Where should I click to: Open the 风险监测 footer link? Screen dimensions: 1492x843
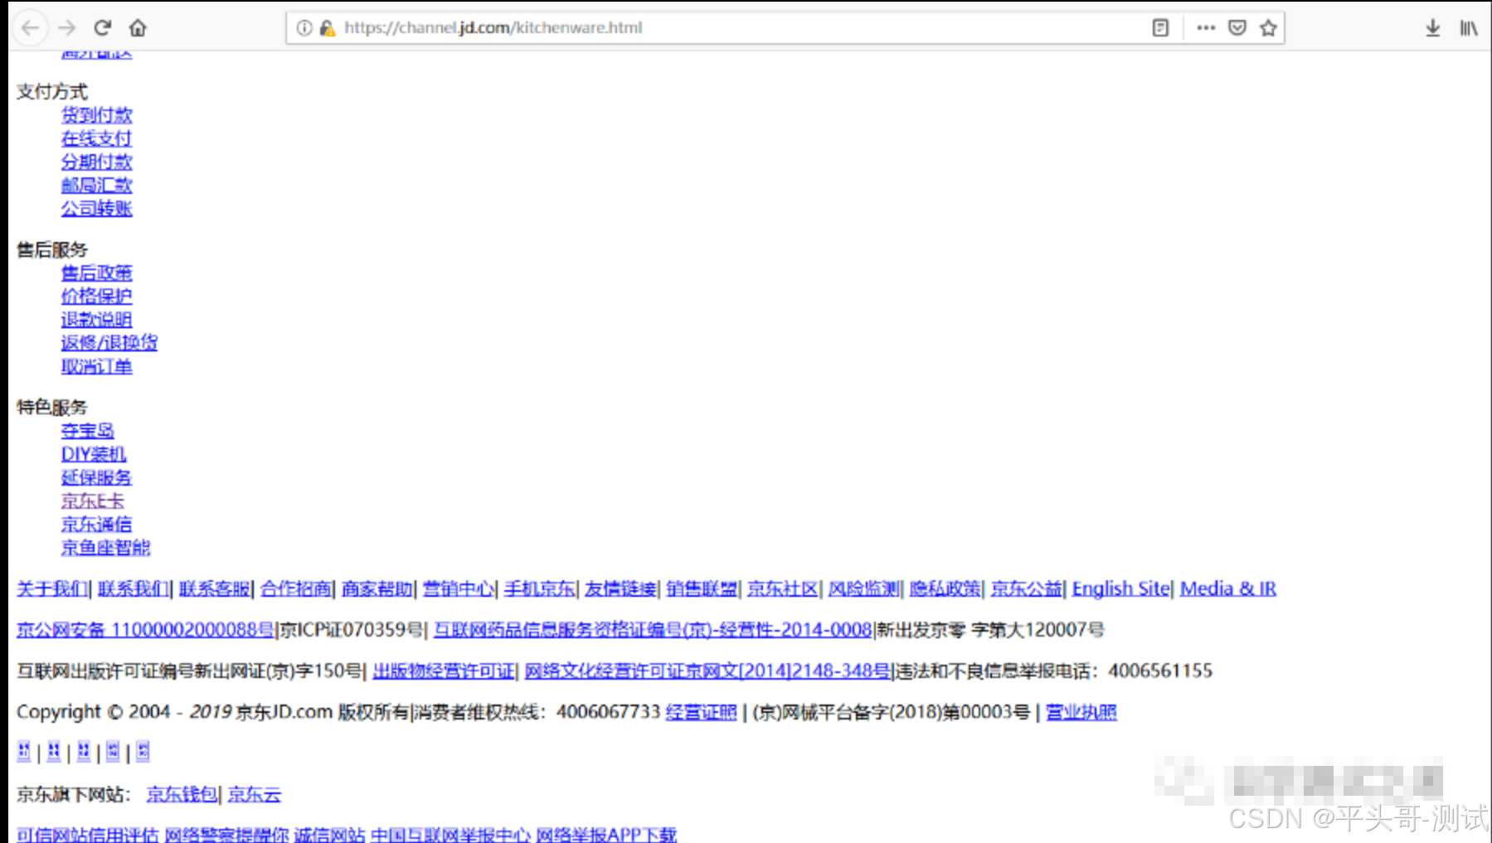point(864,589)
